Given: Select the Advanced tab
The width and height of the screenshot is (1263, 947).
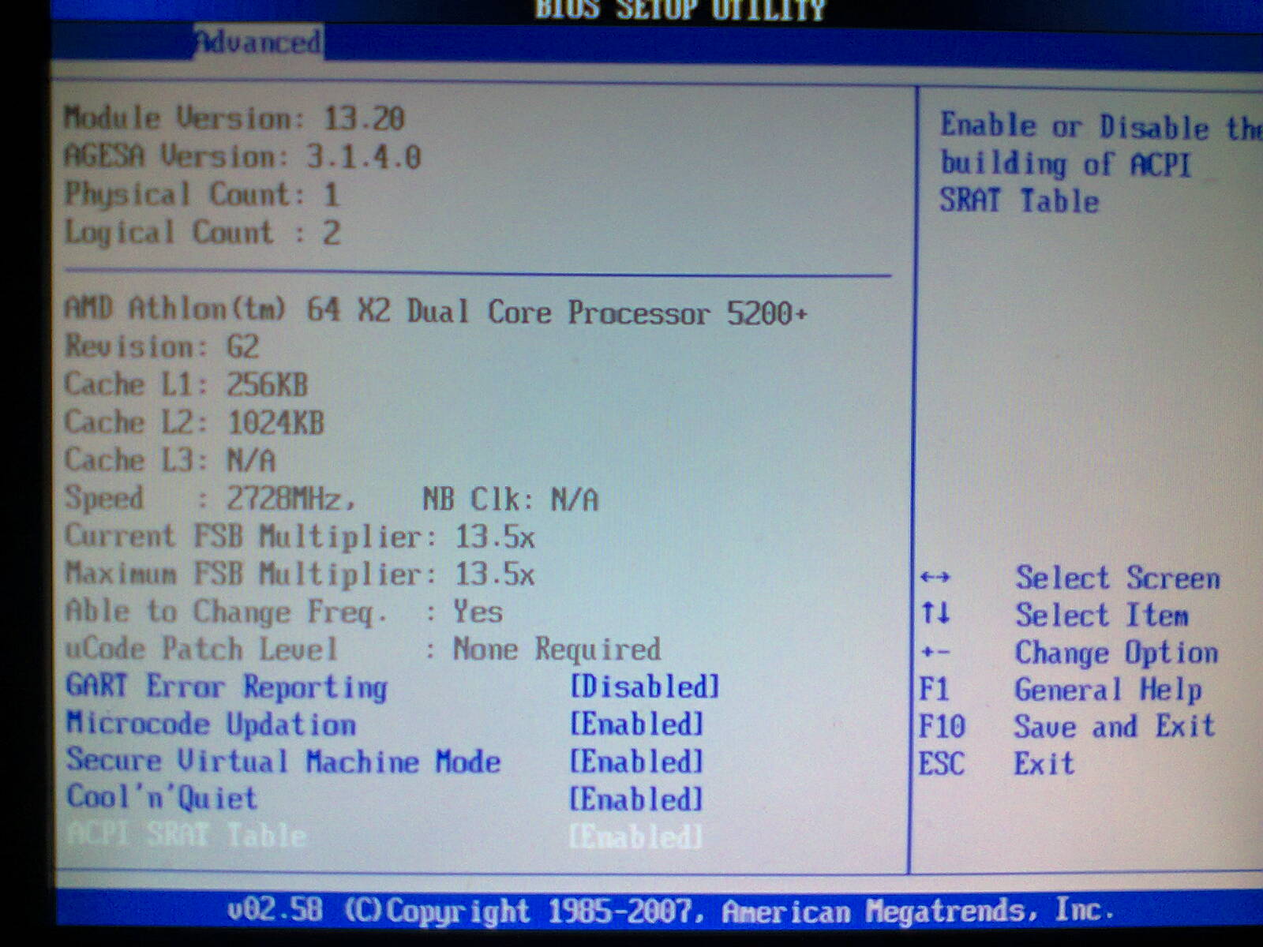Looking at the screenshot, I should pyautogui.click(x=259, y=42).
